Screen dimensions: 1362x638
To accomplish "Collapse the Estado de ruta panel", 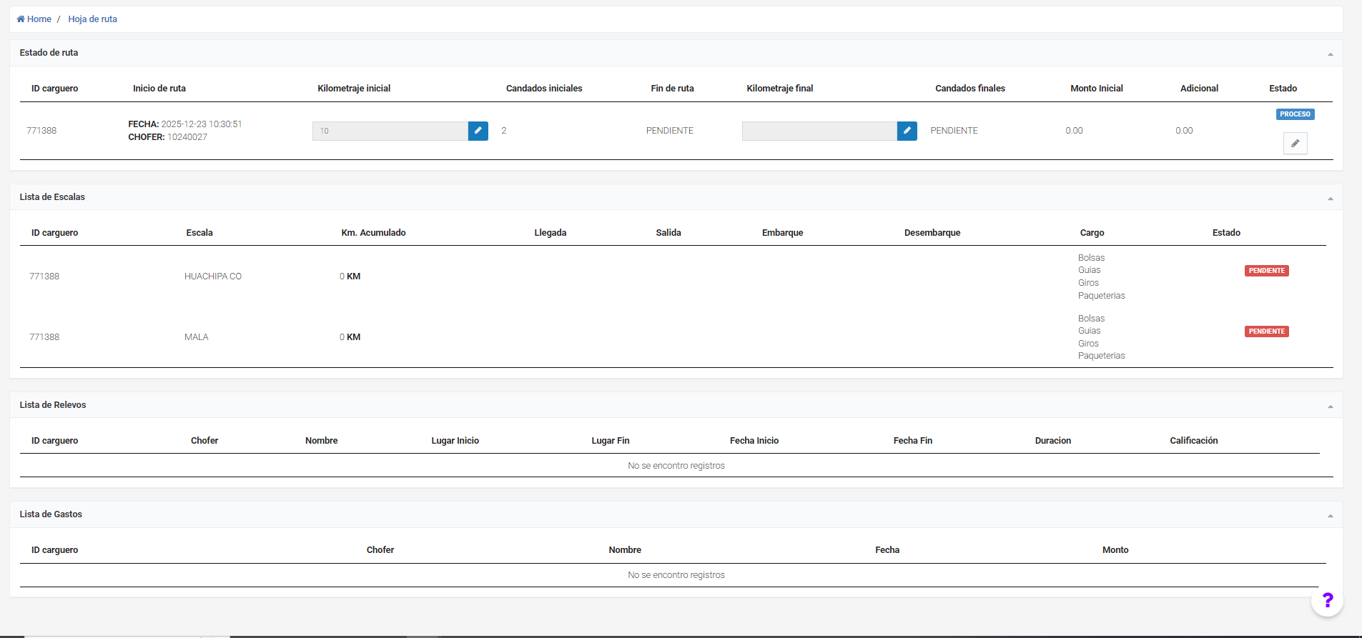I will point(1330,54).
